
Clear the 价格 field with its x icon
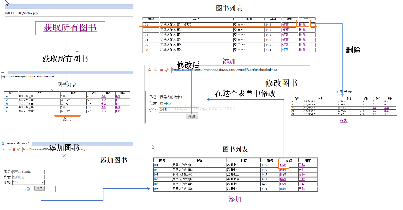pos(43,183)
